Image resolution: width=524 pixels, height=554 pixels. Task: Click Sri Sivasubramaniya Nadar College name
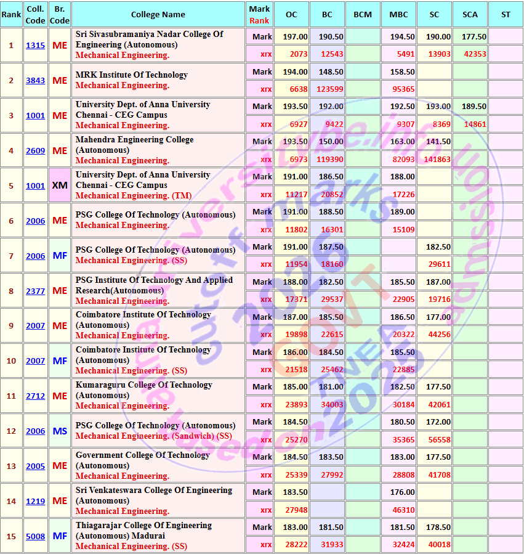tap(150, 39)
